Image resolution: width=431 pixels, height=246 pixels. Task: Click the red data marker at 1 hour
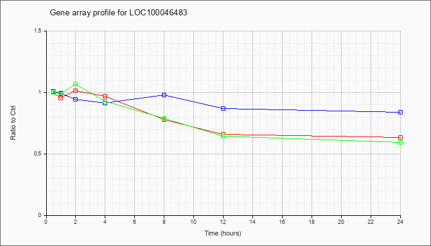pos(60,98)
